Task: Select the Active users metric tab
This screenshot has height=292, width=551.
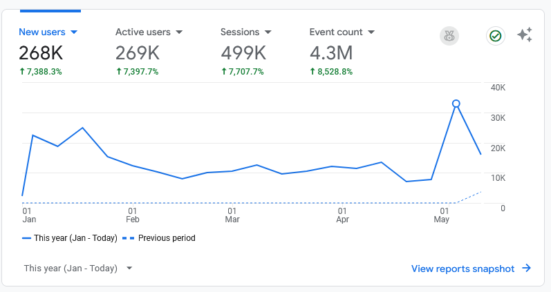Action: pyautogui.click(x=143, y=32)
